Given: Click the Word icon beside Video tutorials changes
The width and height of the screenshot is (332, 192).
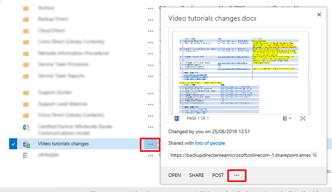Looking at the screenshot, I should pos(26,144).
